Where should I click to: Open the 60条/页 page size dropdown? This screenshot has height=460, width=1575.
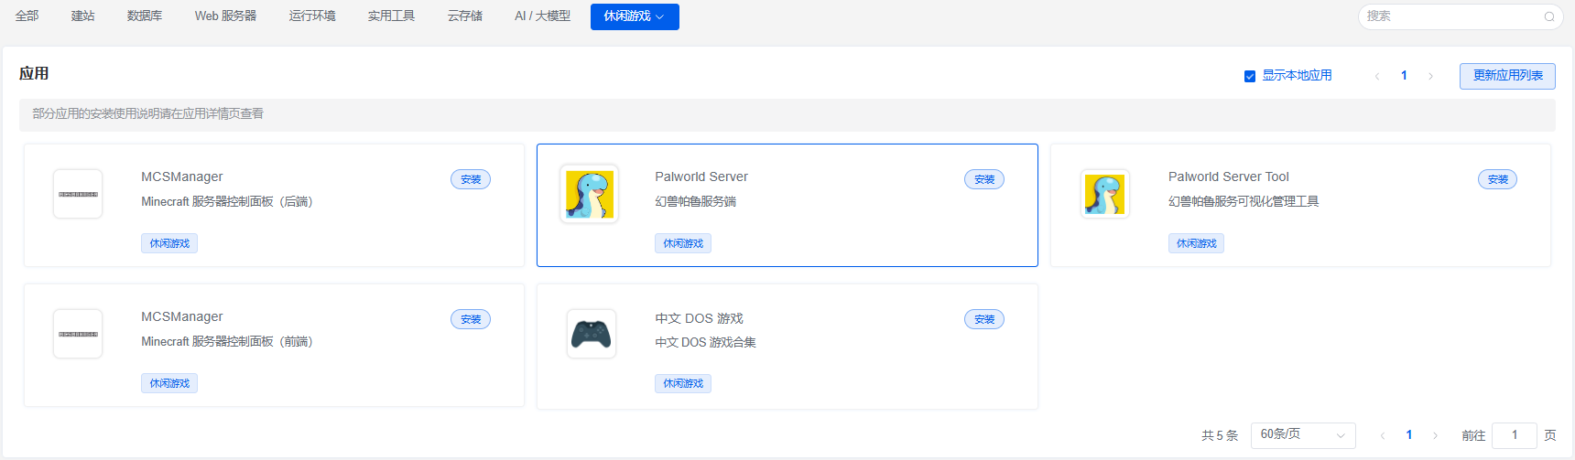1303,435
